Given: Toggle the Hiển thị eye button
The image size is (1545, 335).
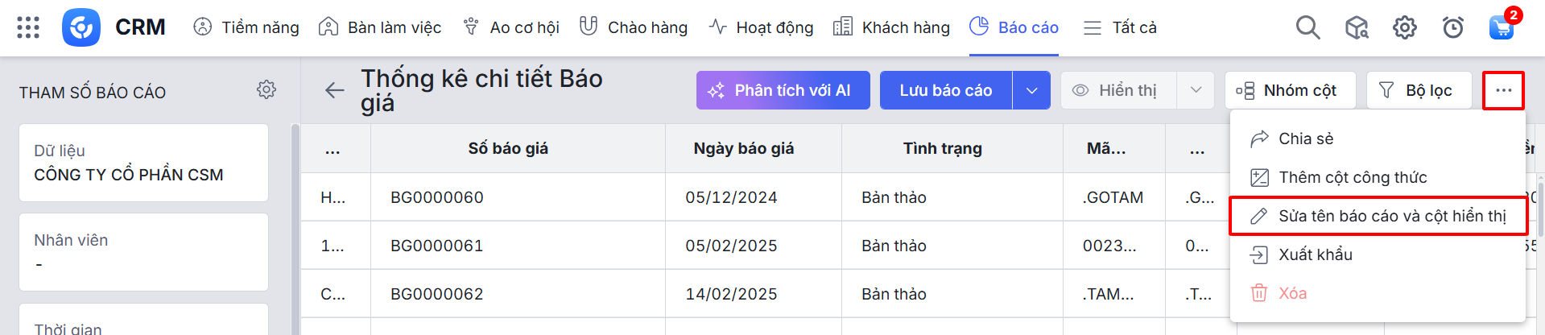Looking at the screenshot, I should point(1118,90).
